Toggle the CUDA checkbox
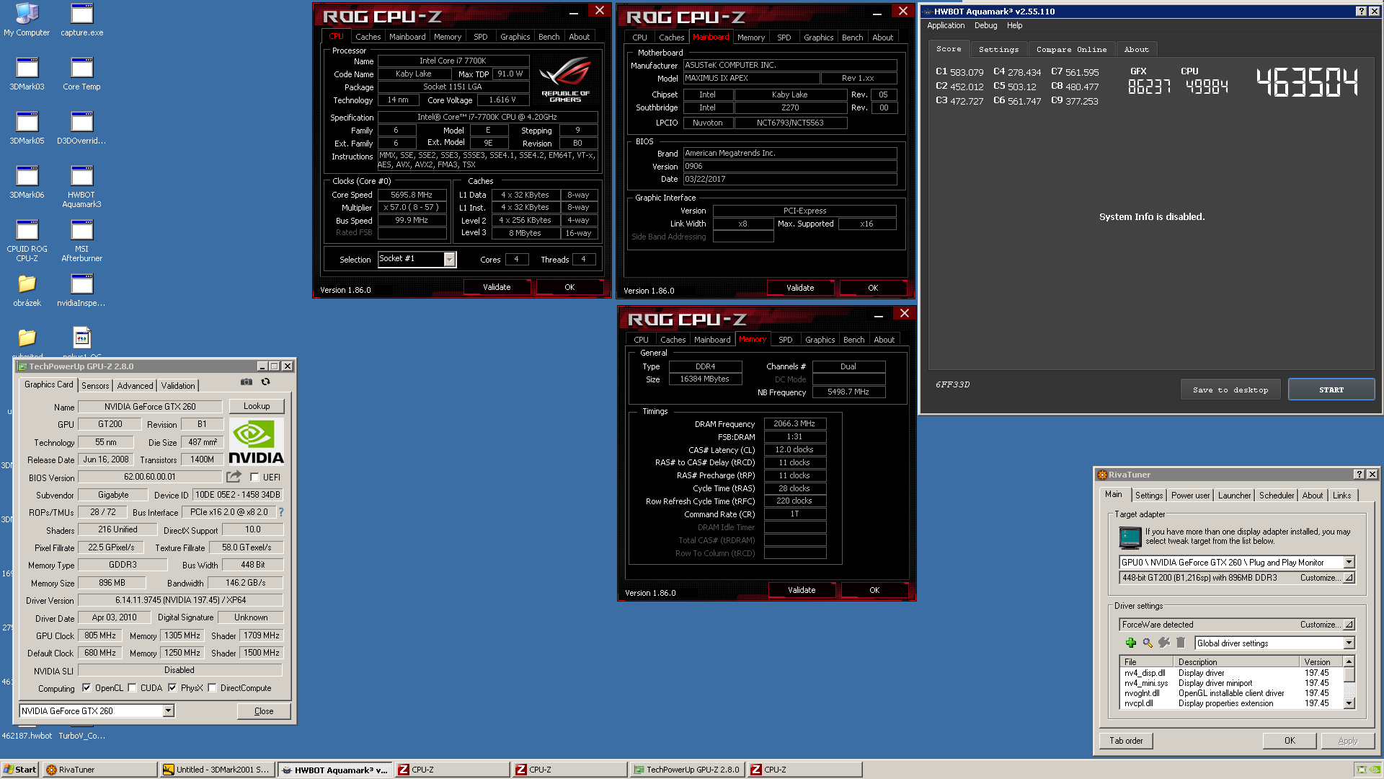Screen dimensions: 1384x779 pyautogui.click(x=132, y=688)
